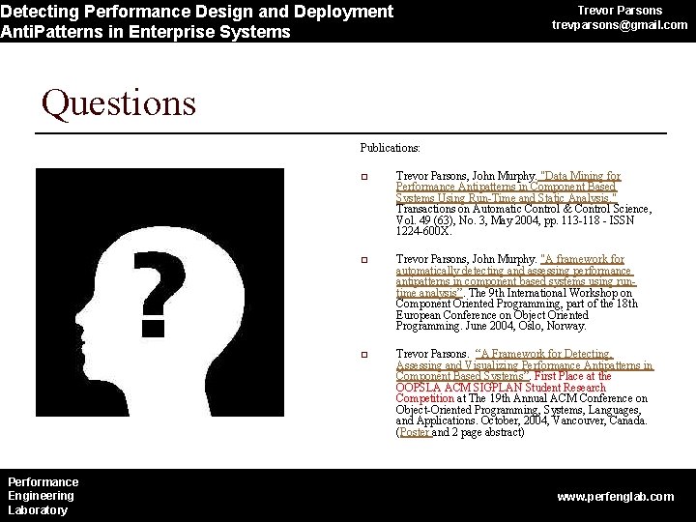Image resolution: width=696 pixels, height=522 pixels.
Task: Click the "and 2 page abstract)" text
Action: 478,432
